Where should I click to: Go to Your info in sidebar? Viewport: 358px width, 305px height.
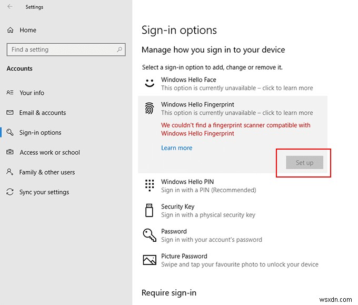(x=32, y=93)
